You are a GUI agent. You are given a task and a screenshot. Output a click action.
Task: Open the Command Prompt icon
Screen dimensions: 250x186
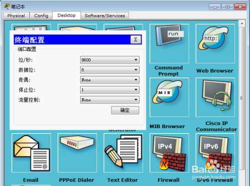coord(169,43)
